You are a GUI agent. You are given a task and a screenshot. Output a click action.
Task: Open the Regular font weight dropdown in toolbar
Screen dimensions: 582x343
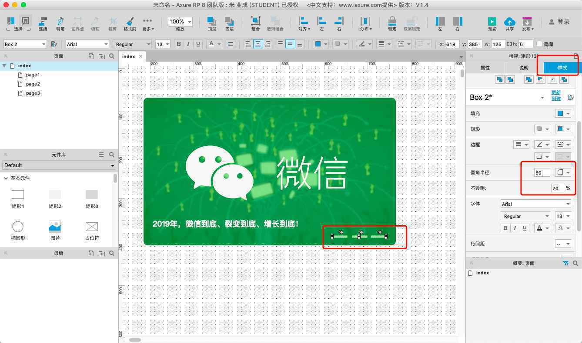click(133, 44)
